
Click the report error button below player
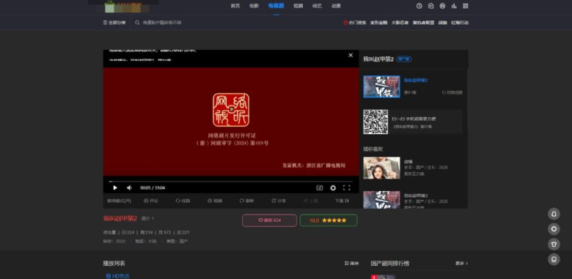[215, 201]
